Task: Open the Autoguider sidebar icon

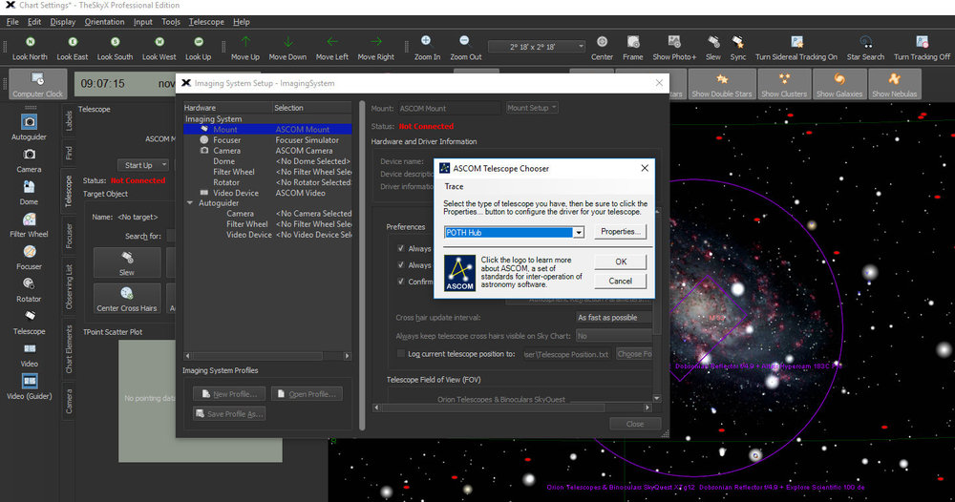Action: [x=29, y=122]
